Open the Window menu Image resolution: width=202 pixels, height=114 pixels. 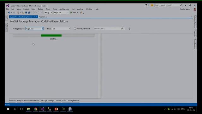pos(89,9)
